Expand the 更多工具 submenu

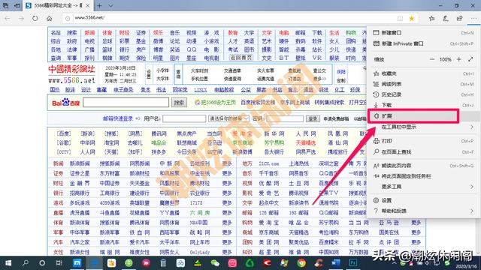(423, 187)
